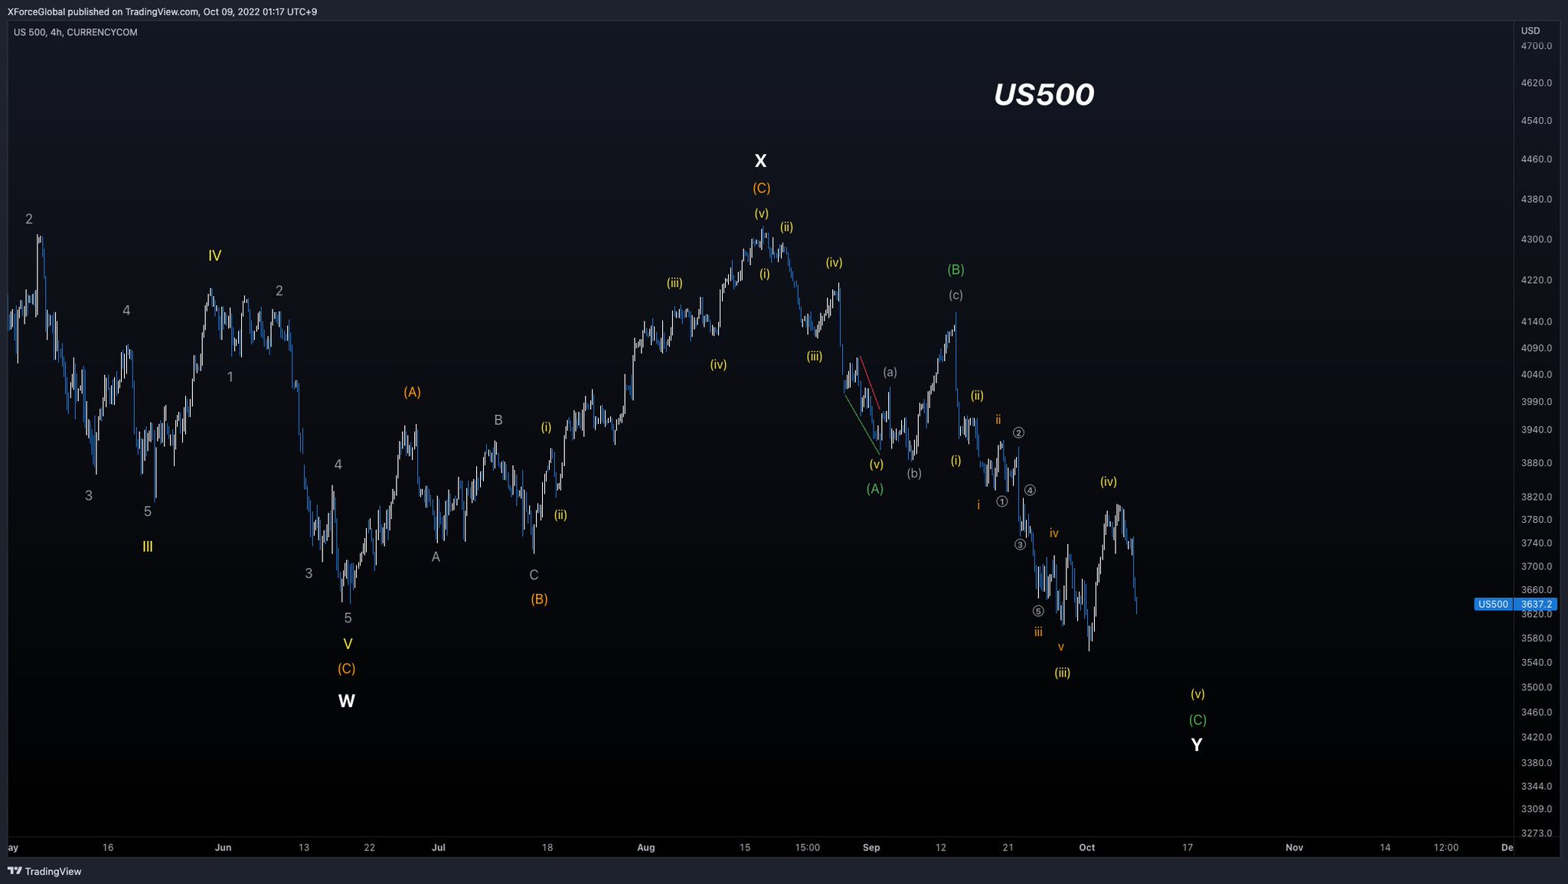Select the green (C) target annotation near Y
Screen dimensions: 1568x884
point(1197,719)
